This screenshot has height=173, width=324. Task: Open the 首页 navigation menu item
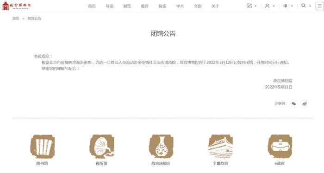pos(92,6)
